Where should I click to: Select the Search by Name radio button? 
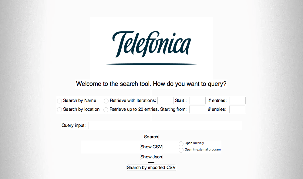[x=59, y=101]
